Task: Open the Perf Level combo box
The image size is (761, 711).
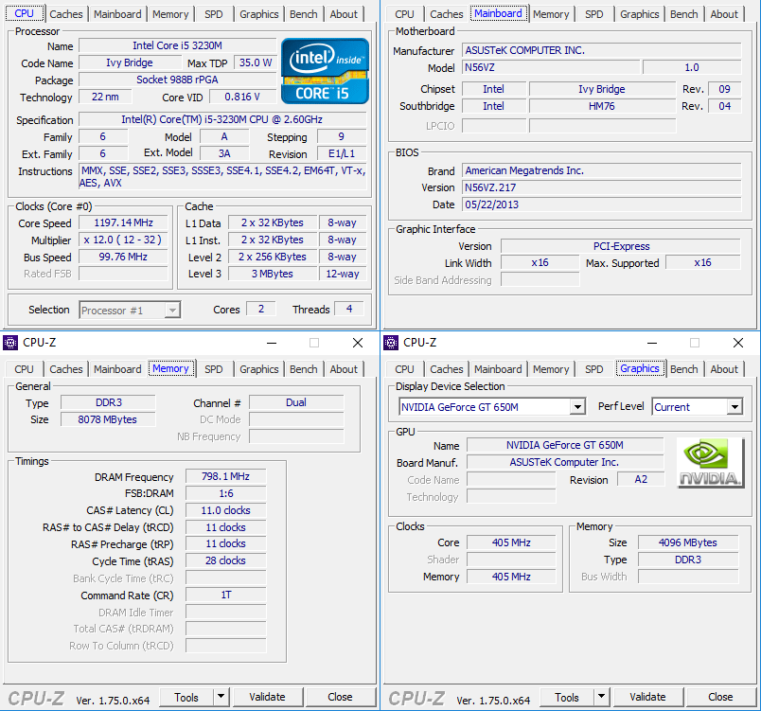Action: (734, 407)
